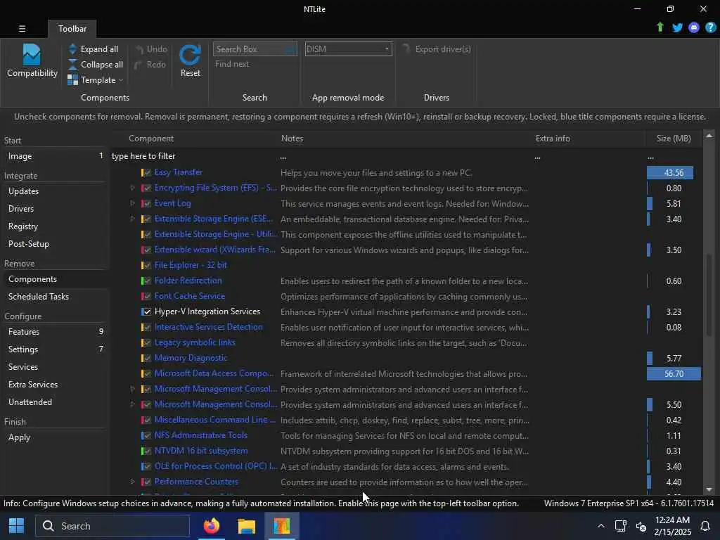The height and width of the screenshot is (540, 720).
Task: Select the Toolbar tab
Action: coord(72,28)
